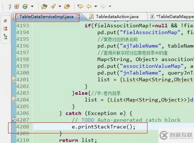This screenshot has height=143, width=194.
Task: Click the 'else' keyword on line 4203
Action: pos(81,93)
